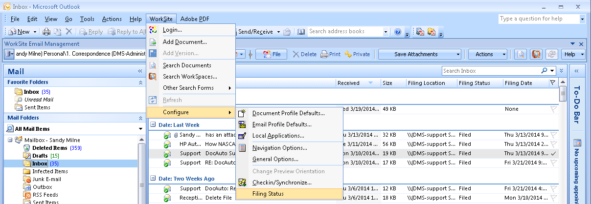Select Filing Status in Configure submenu
The width and height of the screenshot is (591, 204).
[x=289, y=194]
